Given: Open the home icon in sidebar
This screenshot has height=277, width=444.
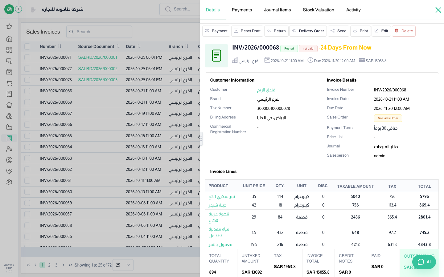Looking at the screenshot, I should pos(9,39).
